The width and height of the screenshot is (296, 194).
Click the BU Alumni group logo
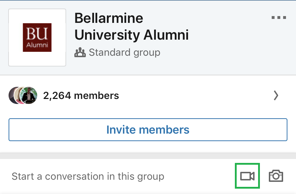37,38
